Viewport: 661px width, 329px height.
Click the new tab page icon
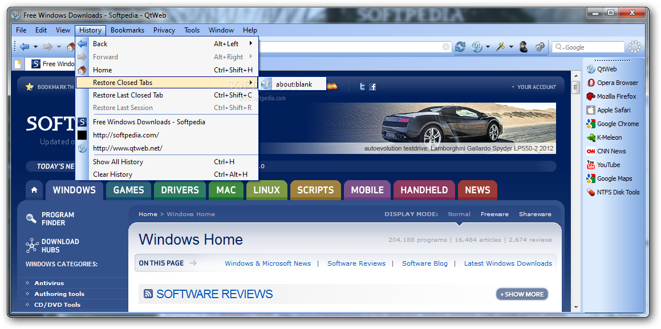tap(18, 64)
